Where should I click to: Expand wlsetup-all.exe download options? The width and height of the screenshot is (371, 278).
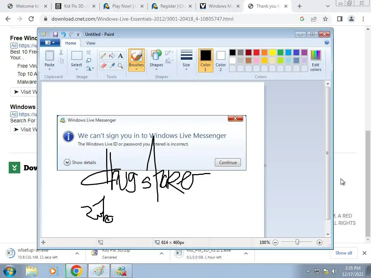click(77, 253)
